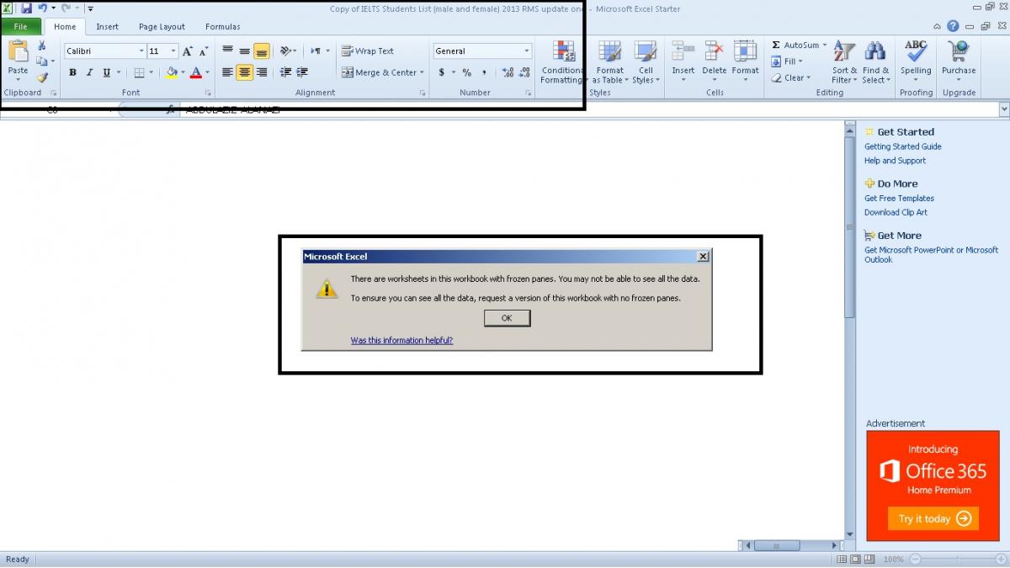Click the Cut scissors icon

pos(42,45)
